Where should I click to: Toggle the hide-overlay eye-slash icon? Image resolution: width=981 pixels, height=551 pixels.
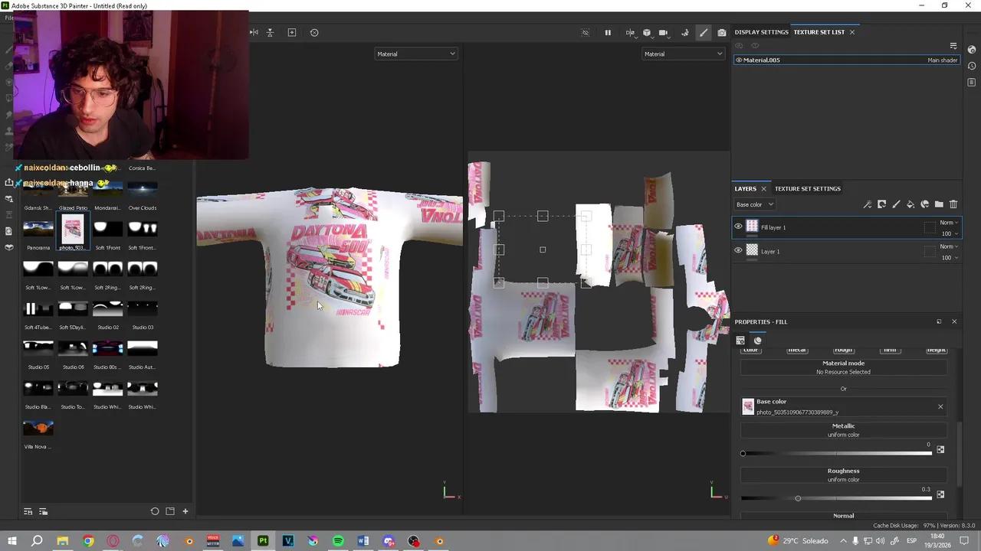tap(586, 32)
